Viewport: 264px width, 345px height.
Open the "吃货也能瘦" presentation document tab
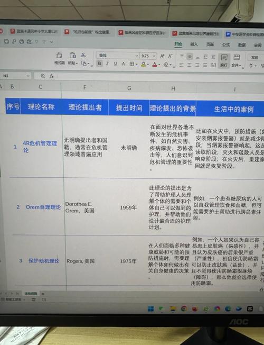(x=88, y=32)
